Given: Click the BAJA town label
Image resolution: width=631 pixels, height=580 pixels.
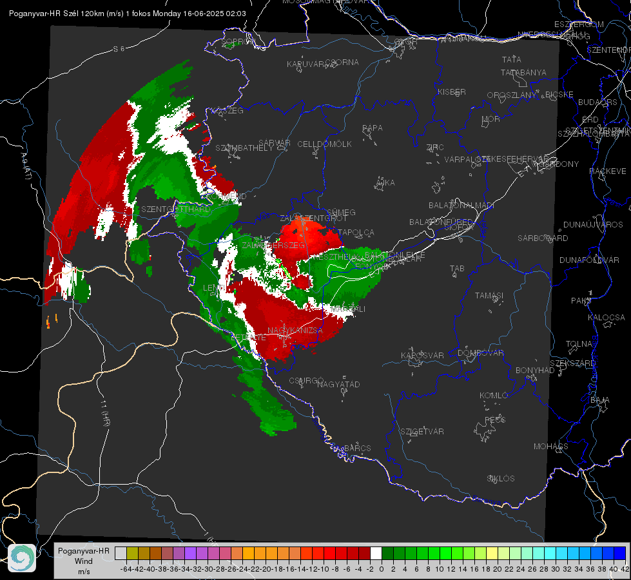Looking at the screenshot, I should click(600, 400).
